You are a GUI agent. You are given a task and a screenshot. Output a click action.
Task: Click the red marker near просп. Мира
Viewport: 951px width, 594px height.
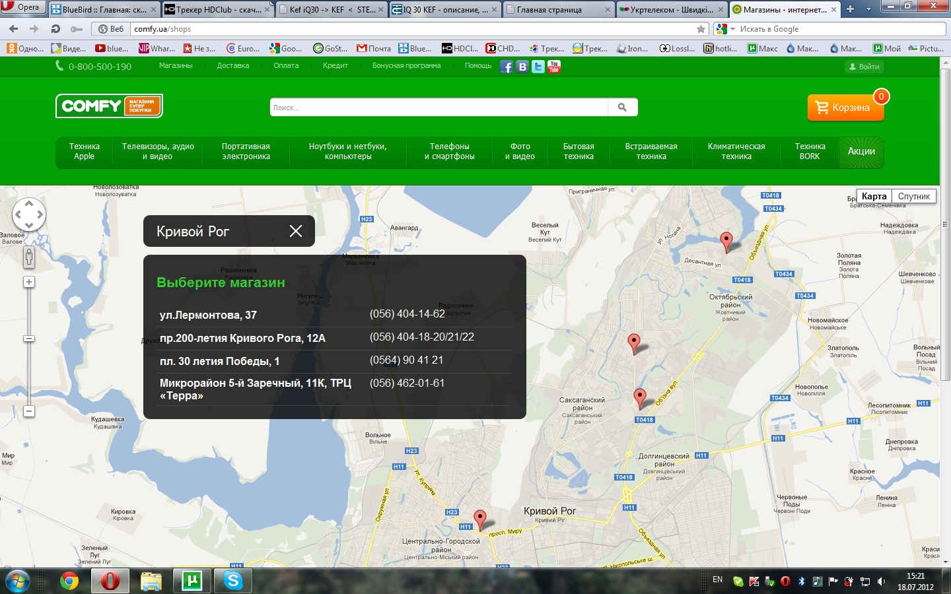coord(481,519)
